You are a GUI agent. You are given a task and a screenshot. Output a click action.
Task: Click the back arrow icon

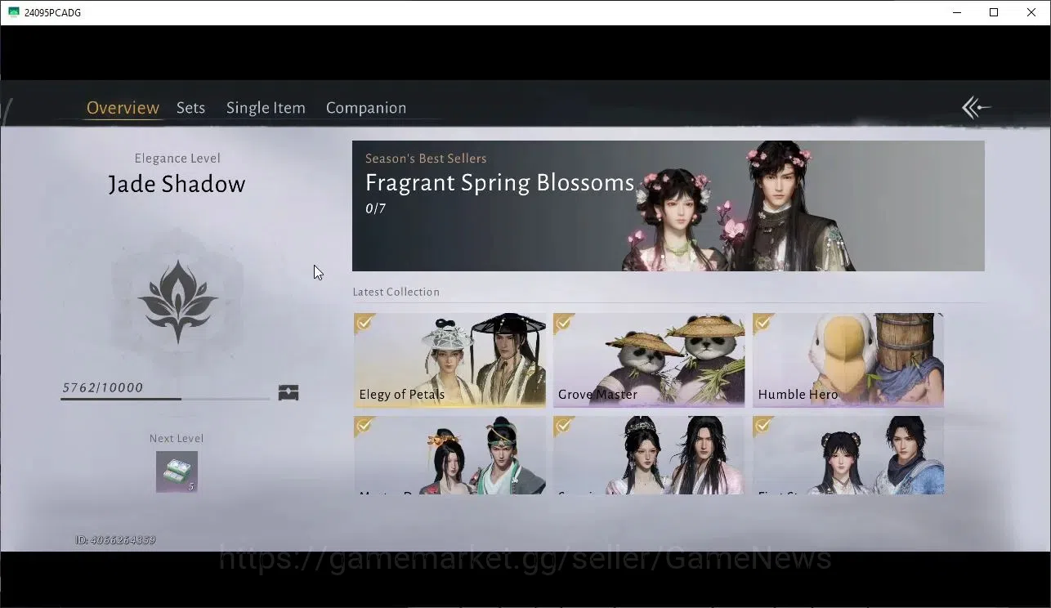pos(976,107)
